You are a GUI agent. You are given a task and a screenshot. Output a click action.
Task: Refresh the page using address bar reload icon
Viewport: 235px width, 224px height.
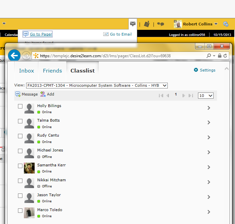click(225, 56)
